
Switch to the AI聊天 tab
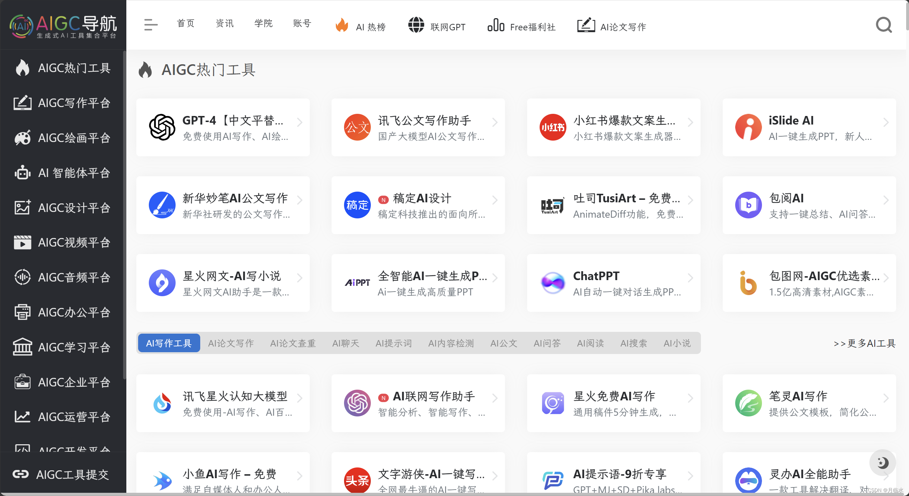[x=346, y=343]
